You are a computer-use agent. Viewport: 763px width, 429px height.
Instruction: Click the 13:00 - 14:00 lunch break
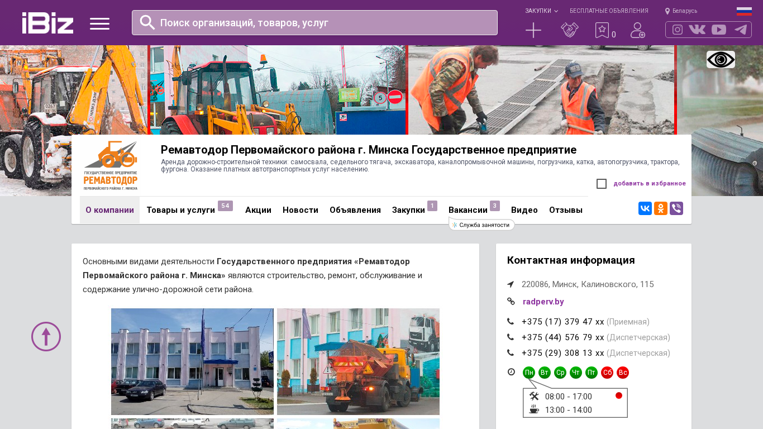569,410
